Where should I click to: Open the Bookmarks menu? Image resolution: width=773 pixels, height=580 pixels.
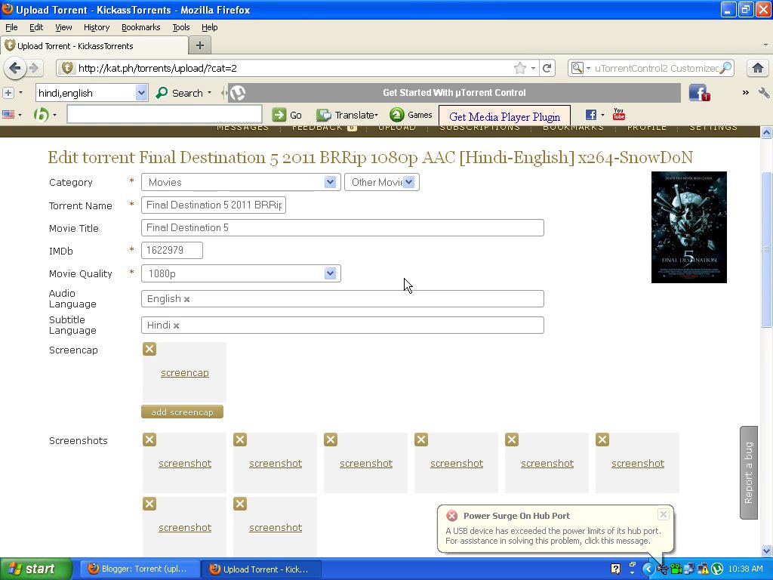click(x=140, y=27)
